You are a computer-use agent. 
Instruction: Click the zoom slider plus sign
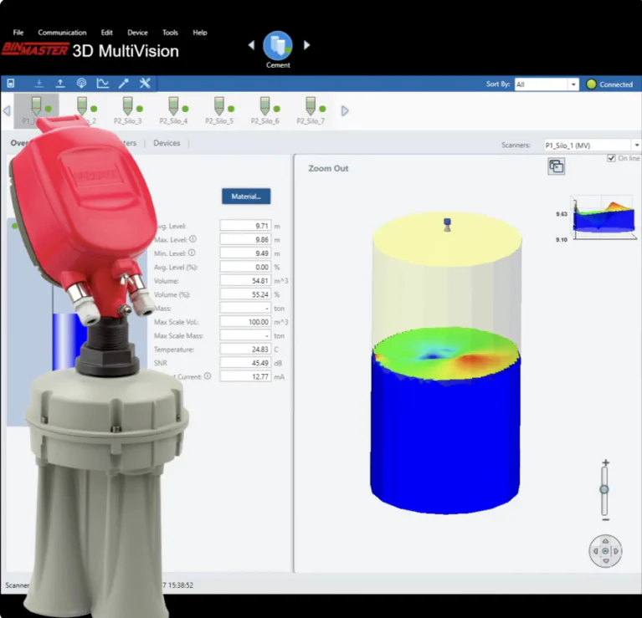[606, 462]
